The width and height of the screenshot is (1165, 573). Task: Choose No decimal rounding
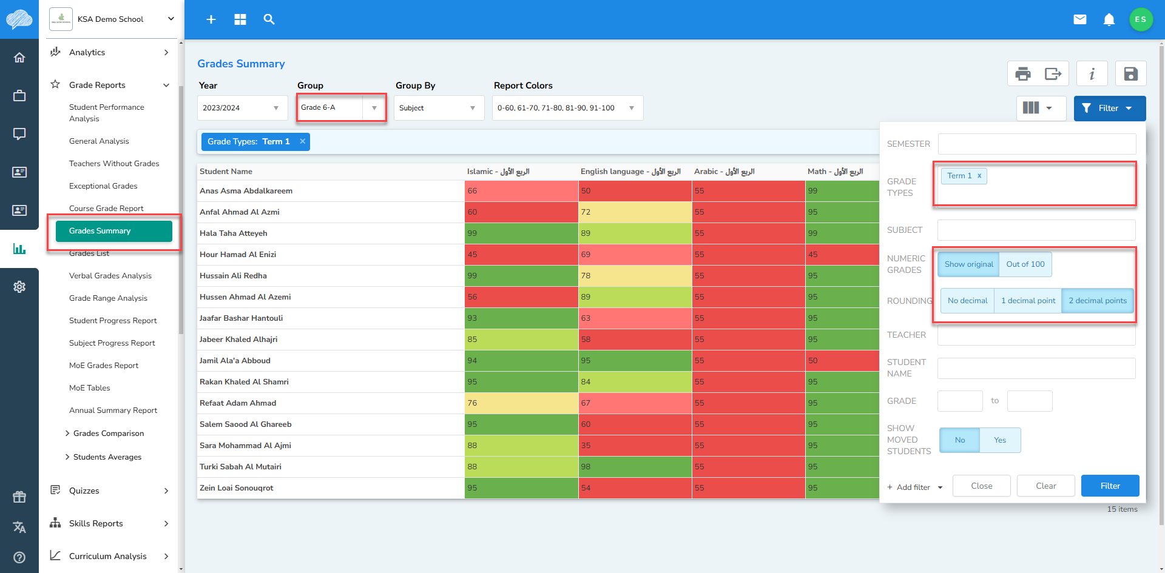pos(968,301)
